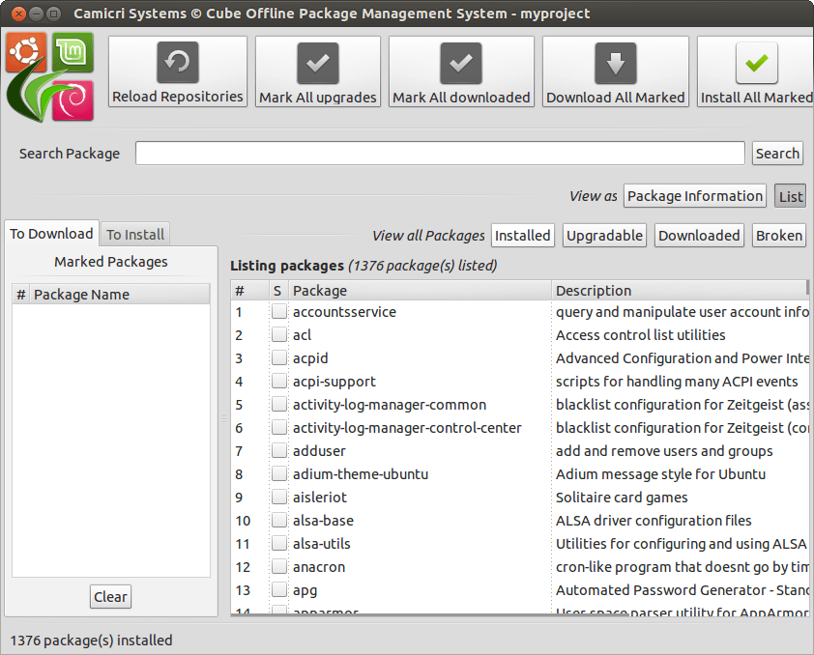
Task: Mark the acpid package for download
Action: tap(279, 358)
